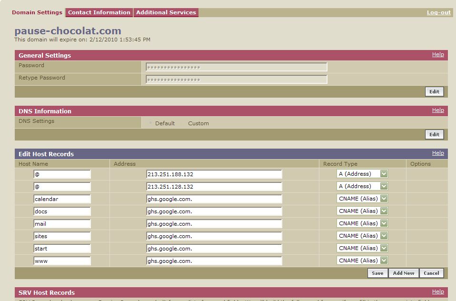Open Help for DNS Information
This screenshot has height=301, width=456.
tap(438, 110)
